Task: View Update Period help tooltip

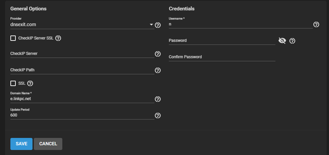Action: coord(157,115)
